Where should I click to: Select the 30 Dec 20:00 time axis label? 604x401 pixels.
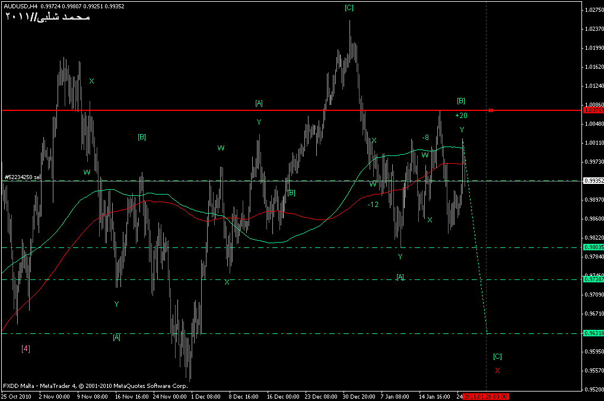(x=360, y=396)
